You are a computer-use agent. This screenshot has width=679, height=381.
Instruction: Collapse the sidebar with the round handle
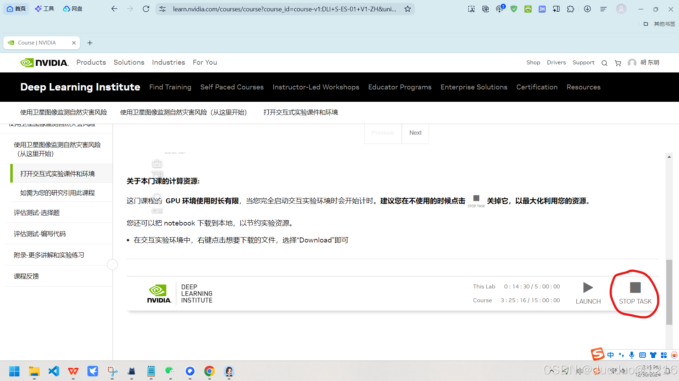(112, 264)
